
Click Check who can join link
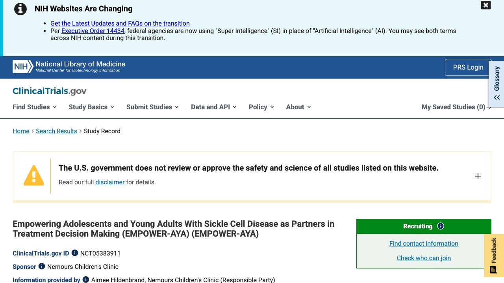pyautogui.click(x=424, y=258)
